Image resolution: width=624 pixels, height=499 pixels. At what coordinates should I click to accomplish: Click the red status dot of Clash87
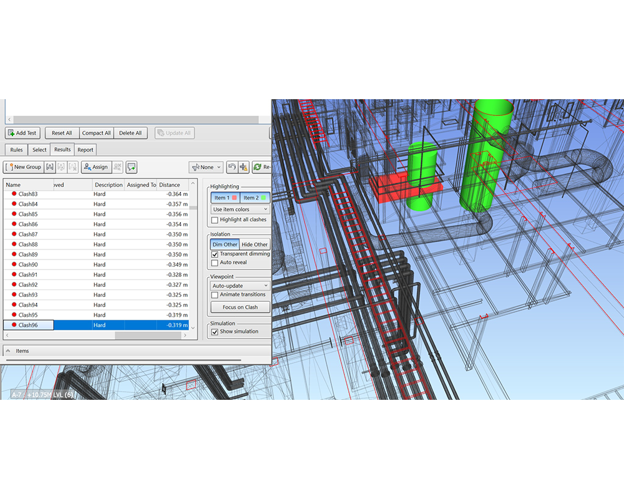(14, 234)
